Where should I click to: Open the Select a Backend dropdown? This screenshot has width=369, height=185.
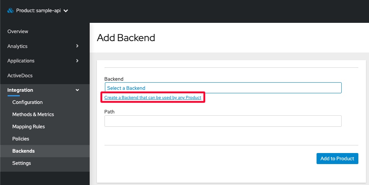[223, 88]
